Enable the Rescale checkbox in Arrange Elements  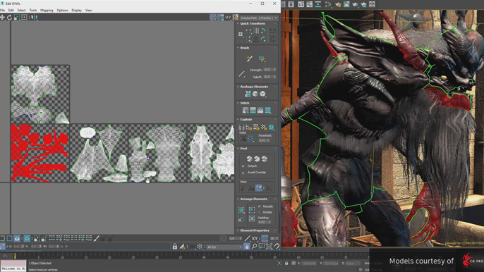tap(260, 206)
